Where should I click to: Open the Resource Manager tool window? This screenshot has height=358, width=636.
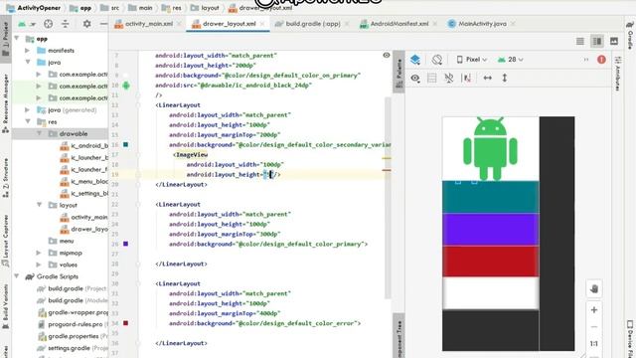(x=5, y=103)
